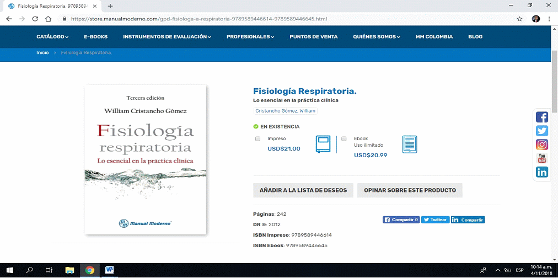Expand the Catálogo dropdown menu

coord(52,37)
